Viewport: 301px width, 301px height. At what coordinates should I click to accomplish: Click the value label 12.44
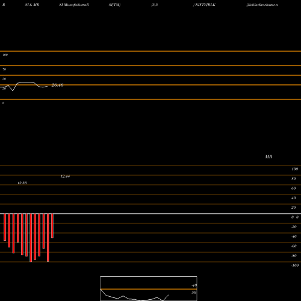click(65, 176)
